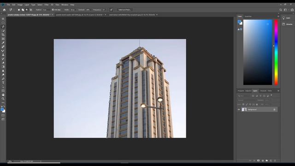The height and width of the screenshot is (166, 295).
Task: Select the Path Selection tool
Action: click(x=3, y=87)
